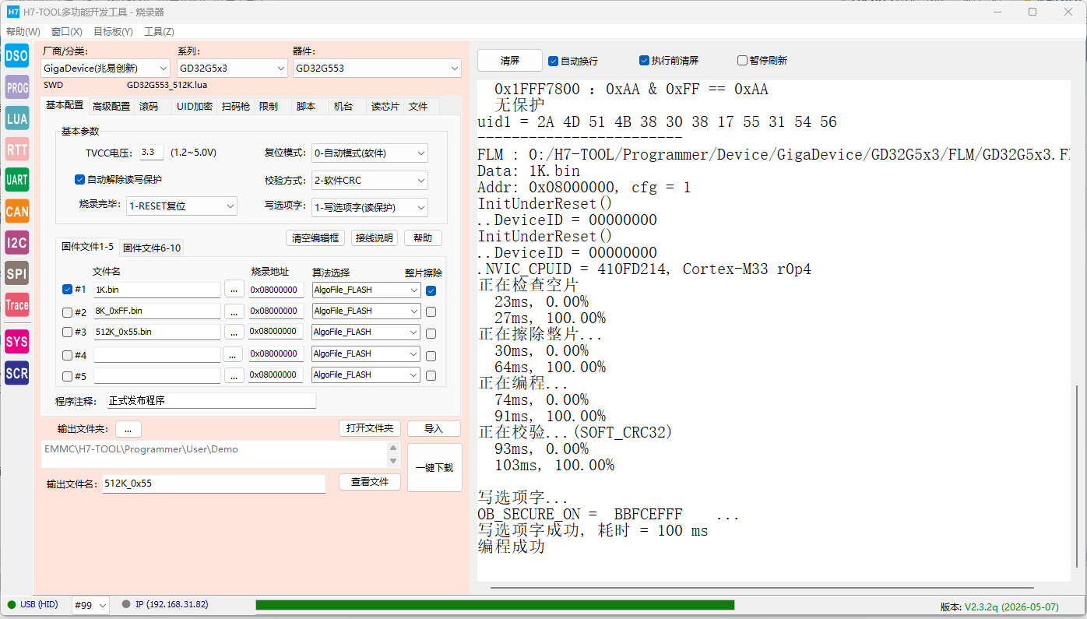Toggle 整片擦除 checkbox for row #1
Image resolution: width=1087 pixels, height=619 pixels.
pos(431,290)
